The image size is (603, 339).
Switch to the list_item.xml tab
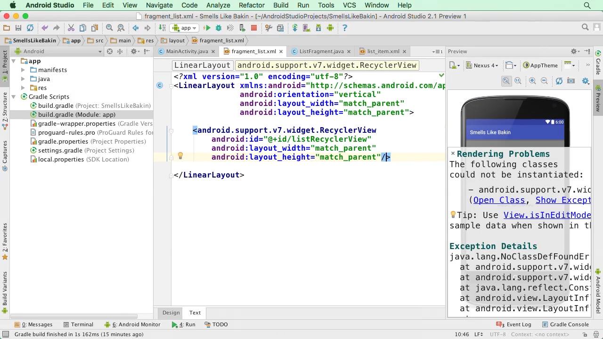point(383,51)
